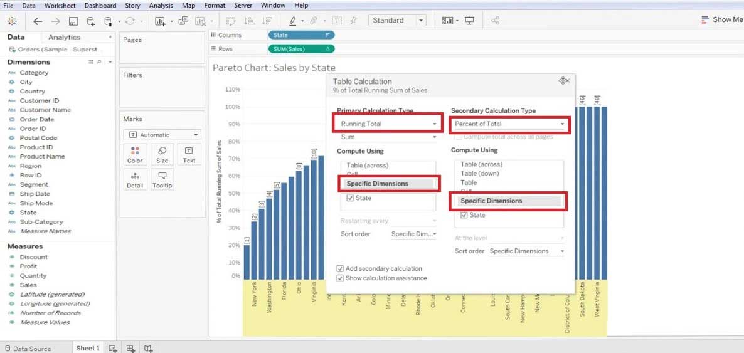Open the Analysis menu
Viewport: 744px width, 353px height.
click(x=161, y=5)
